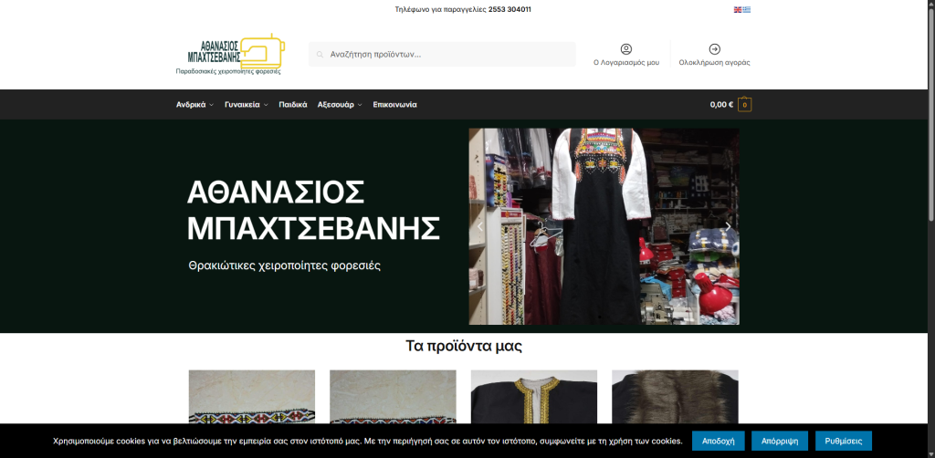Image resolution: width=935 pixels, height=458 pixels.
Task: Expand the Ανδρικά dropdown menu
Action: click(194, 105)
